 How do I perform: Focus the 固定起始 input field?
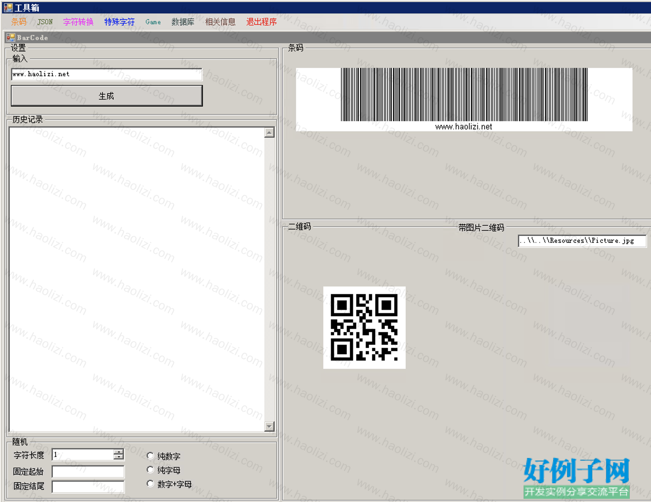tap(88, 472)
